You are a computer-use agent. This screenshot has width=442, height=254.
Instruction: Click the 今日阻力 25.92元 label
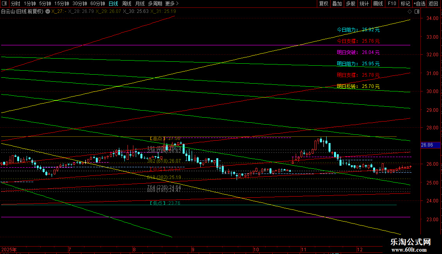coord(358,30)
